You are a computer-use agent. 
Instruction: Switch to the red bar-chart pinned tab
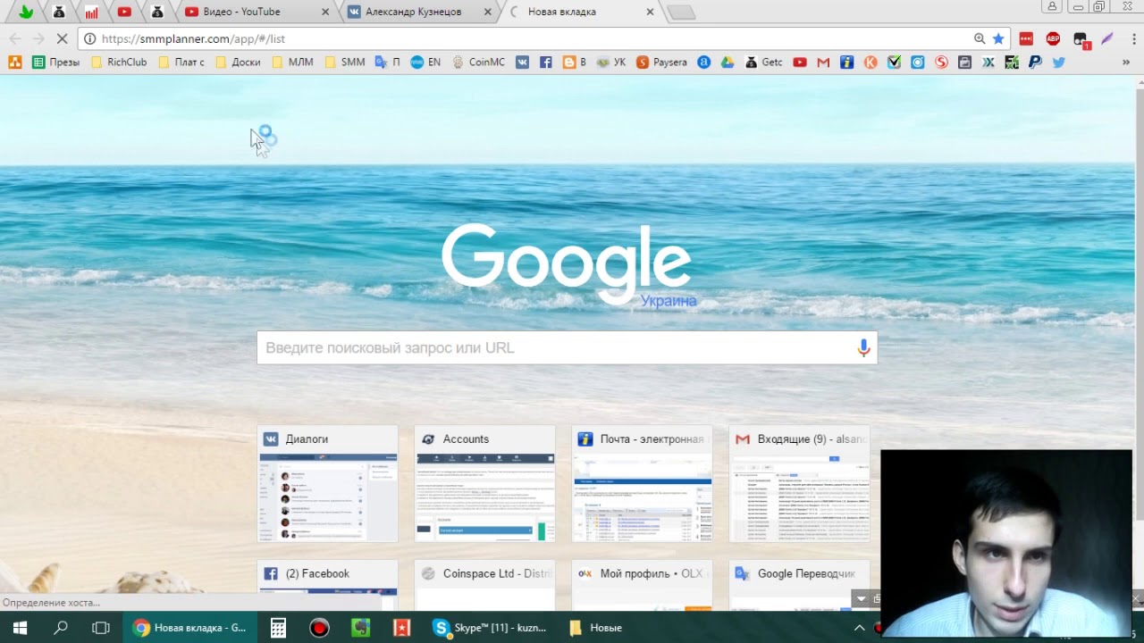point(91,12)
